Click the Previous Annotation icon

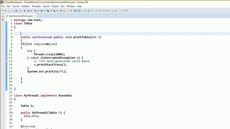coord(103,11)
